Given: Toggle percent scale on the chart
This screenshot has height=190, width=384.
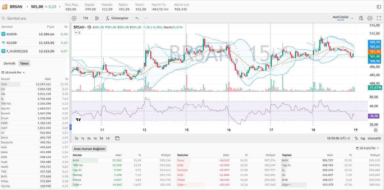Looking at the screenshot, I should coord(356,138).
